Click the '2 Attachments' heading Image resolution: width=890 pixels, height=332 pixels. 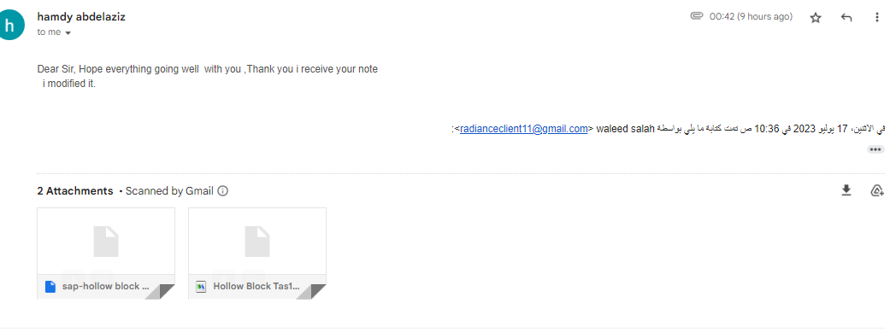pyautogui.click(x=75, y=191)
